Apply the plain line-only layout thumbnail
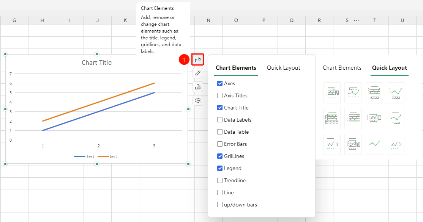Screen dimensions: 423x222 pos(374,144)
